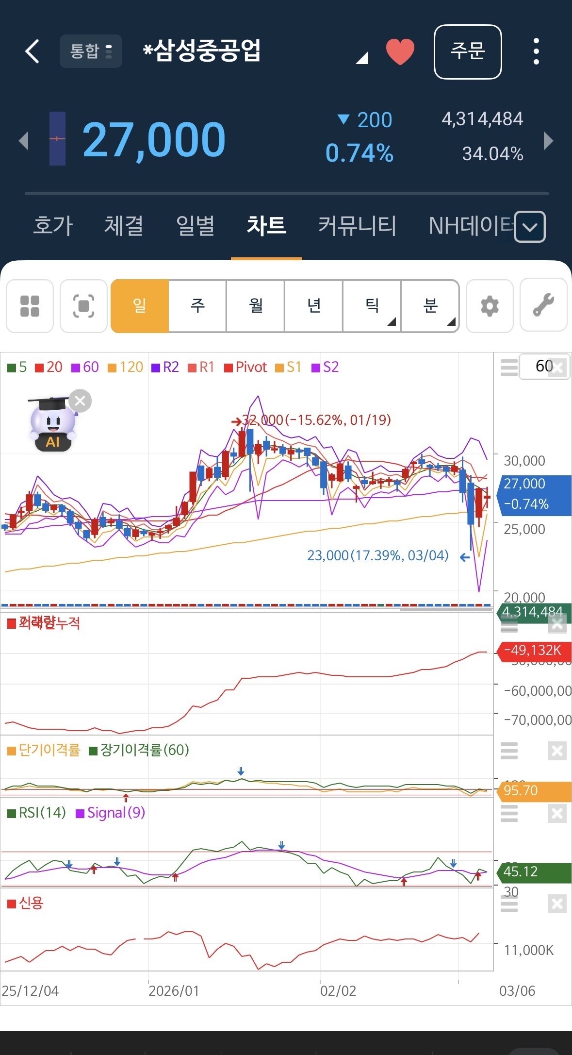Image resolution: width=572 pixels, height=1055 pixels.
Task: Edit the candle count field showing 60
Action: [x=544, y=366]
